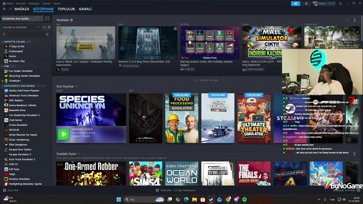Collapse the HAYATTA KALMA category

(x=3, y=42)
